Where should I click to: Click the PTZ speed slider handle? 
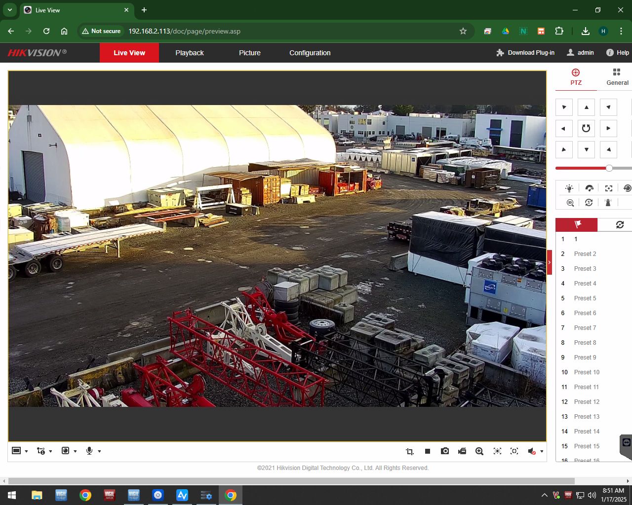click(x=609, y=168)
